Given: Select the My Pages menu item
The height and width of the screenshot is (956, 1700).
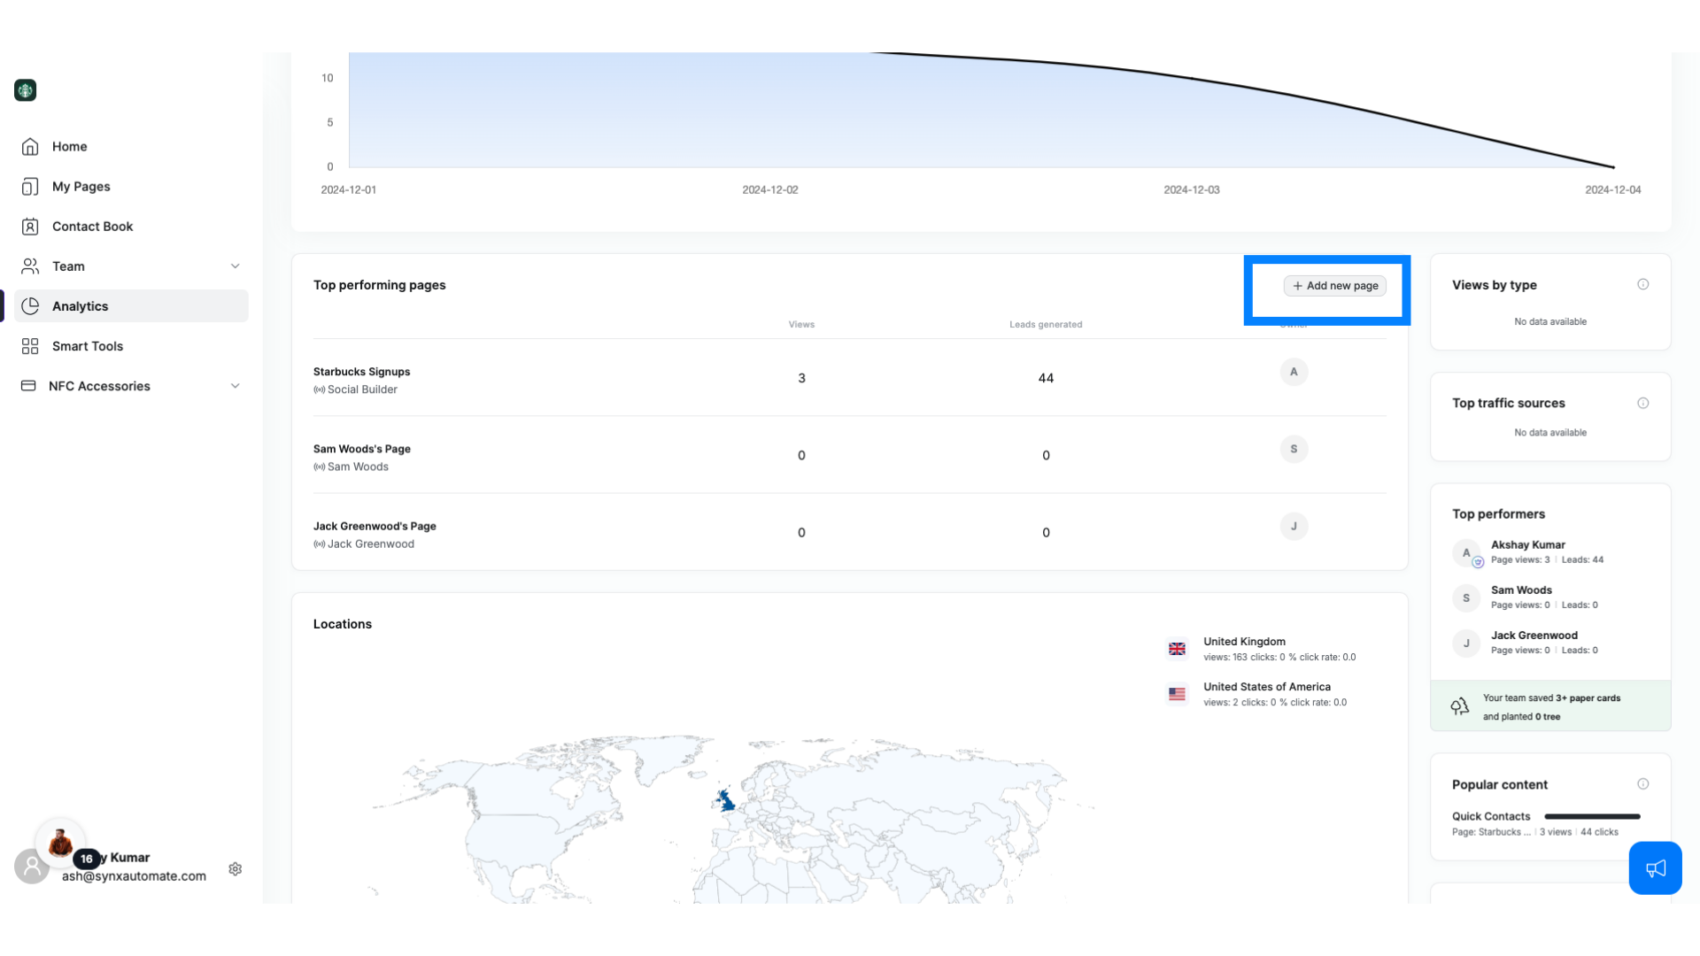Looking at the screenshot, I should [x=81, y=186].
